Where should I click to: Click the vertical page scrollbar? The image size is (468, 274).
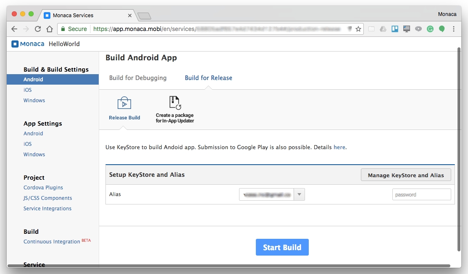(459, 149)
